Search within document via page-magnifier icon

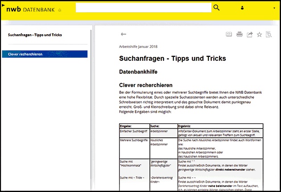(269, 34)
